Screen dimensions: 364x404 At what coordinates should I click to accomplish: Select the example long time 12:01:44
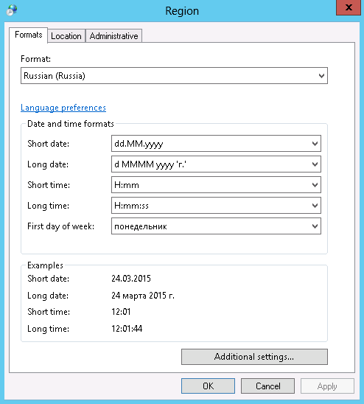[x=127, y=329]
